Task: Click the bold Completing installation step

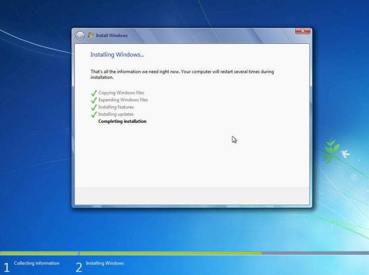Action: (x=122, y=121)
